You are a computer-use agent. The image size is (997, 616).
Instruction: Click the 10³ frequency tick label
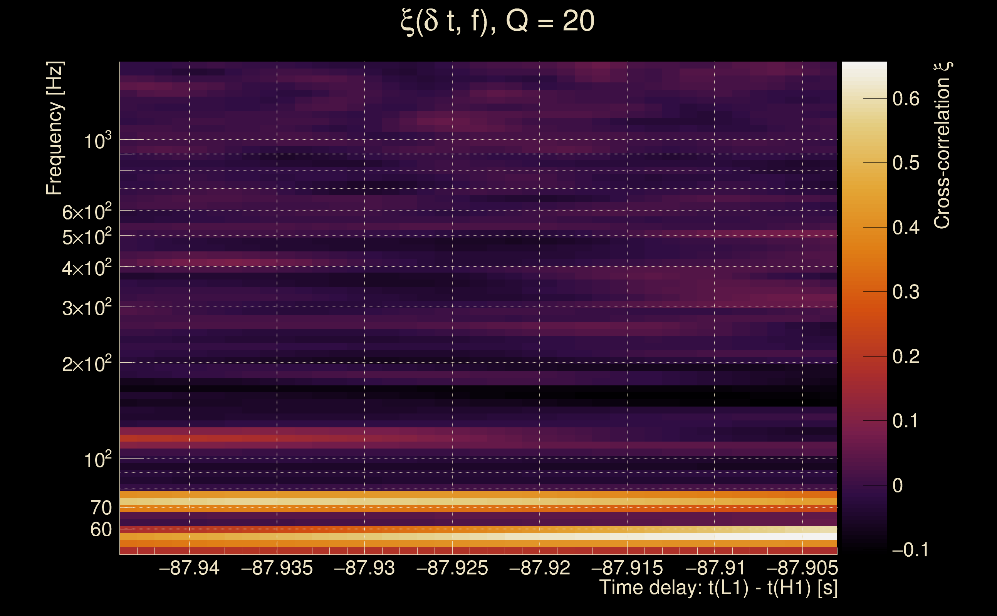click(97, 141)
